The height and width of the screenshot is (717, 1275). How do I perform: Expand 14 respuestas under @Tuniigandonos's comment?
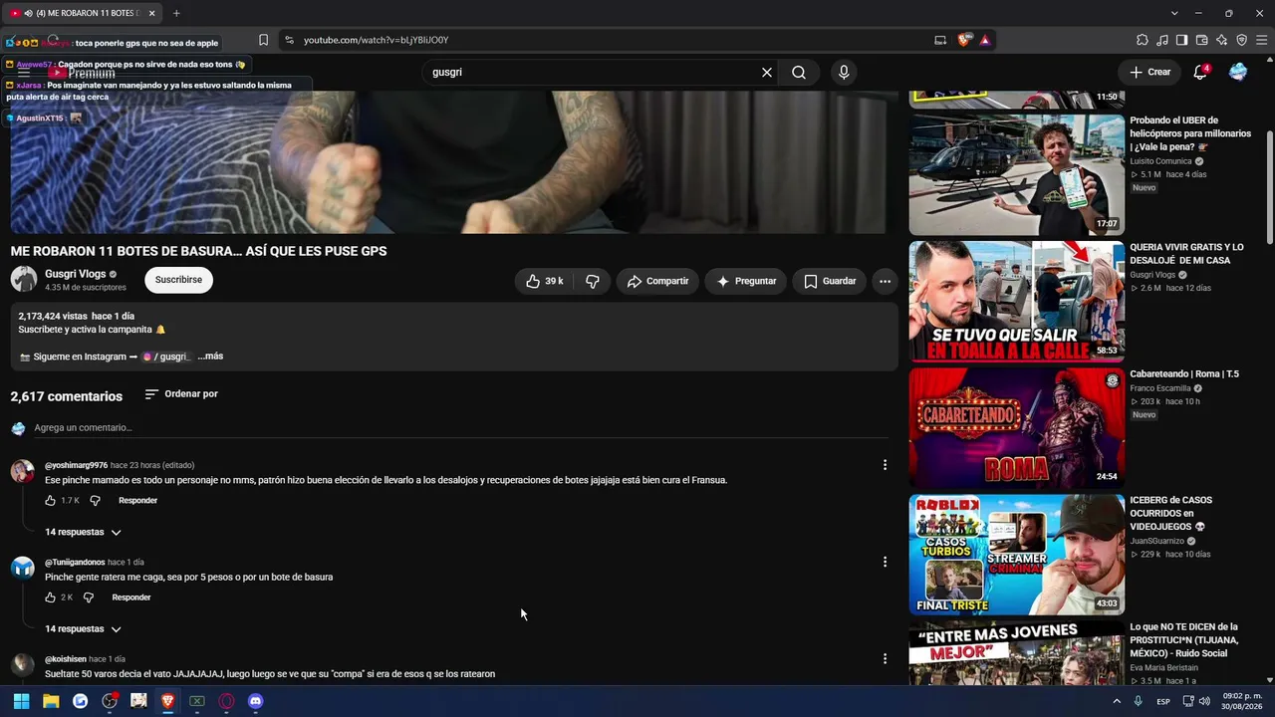(x=83, y=629)
